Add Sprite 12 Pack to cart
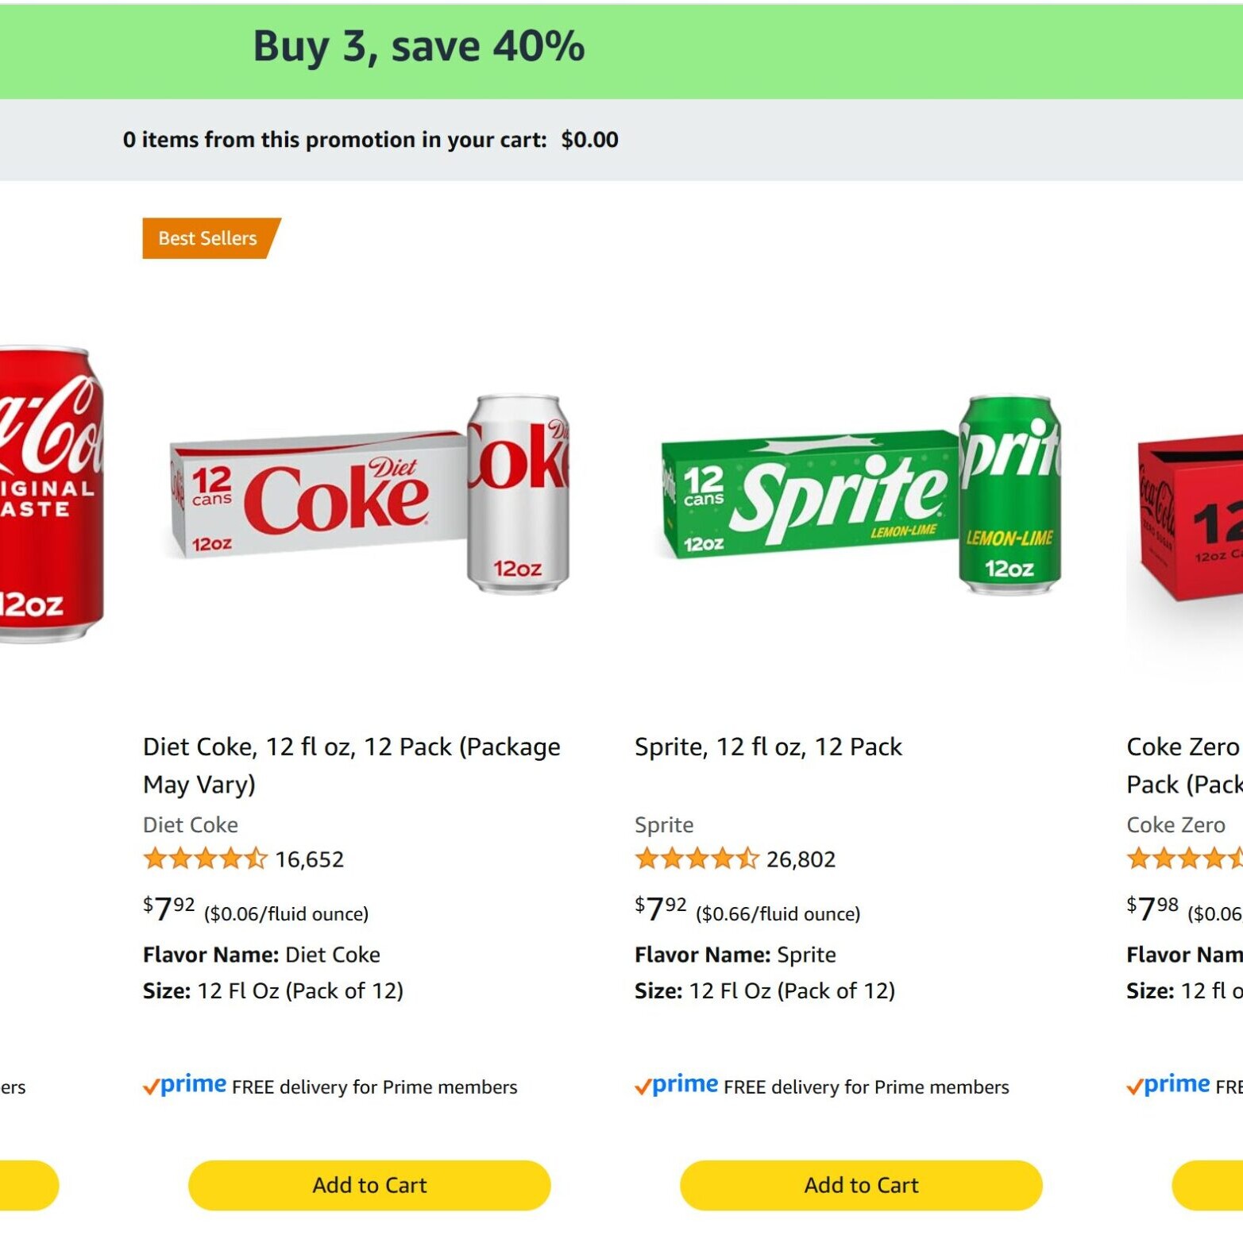This screenshot has width=1243, height=1243. (x=861, y=1185)
